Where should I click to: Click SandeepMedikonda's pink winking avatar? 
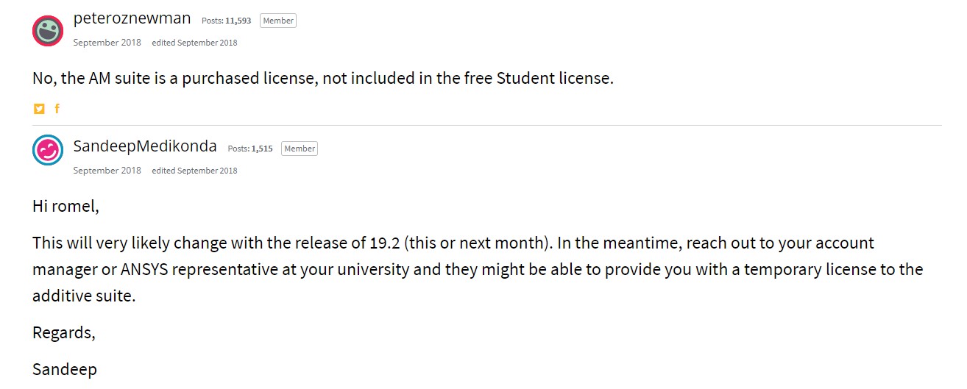(48, 150)
